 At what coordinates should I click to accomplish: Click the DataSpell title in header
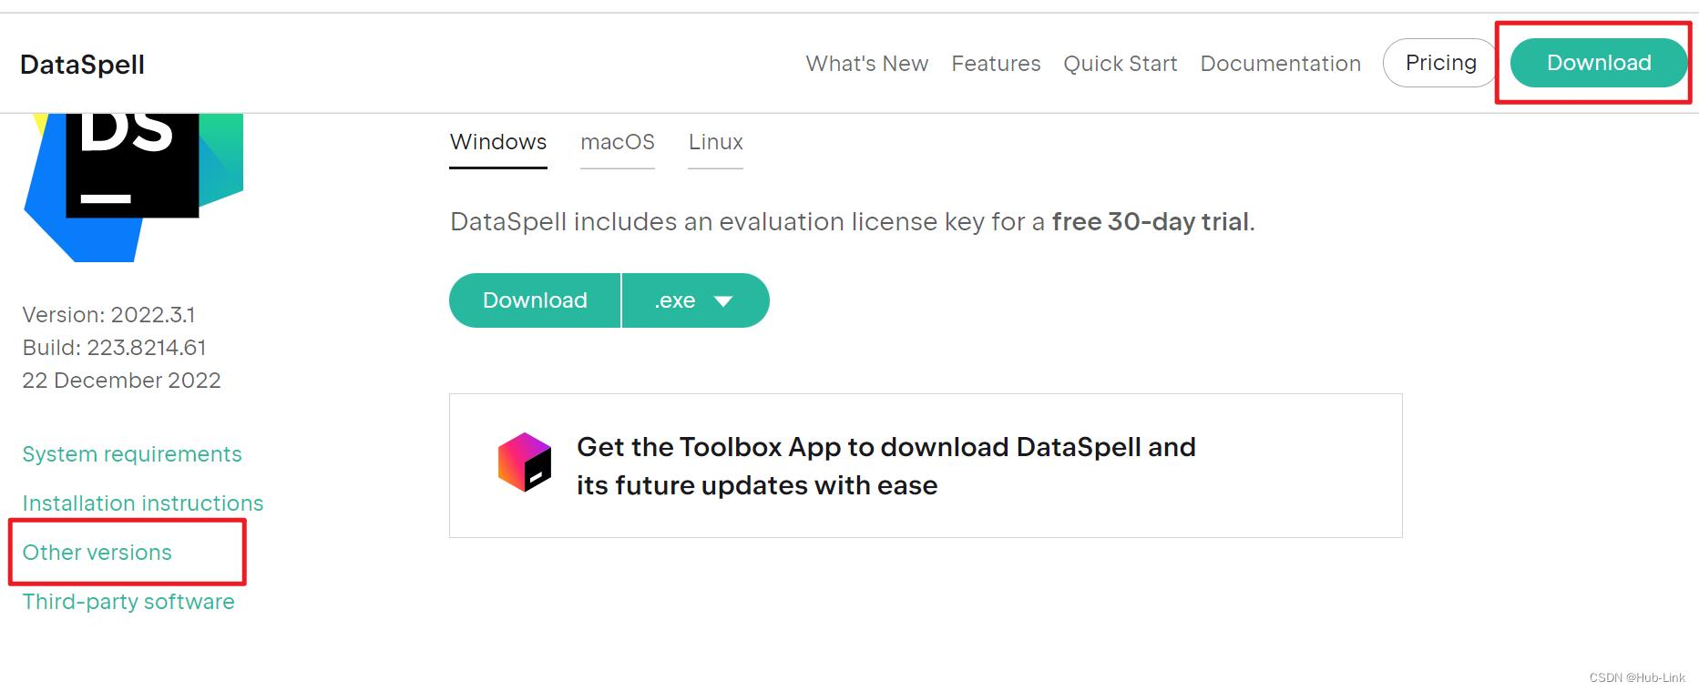[x=83, y=65]
